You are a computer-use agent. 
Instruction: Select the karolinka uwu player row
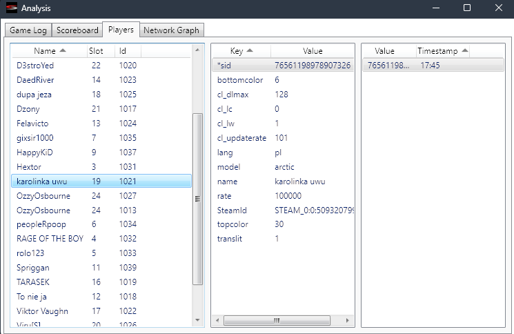tap(101, 181)
